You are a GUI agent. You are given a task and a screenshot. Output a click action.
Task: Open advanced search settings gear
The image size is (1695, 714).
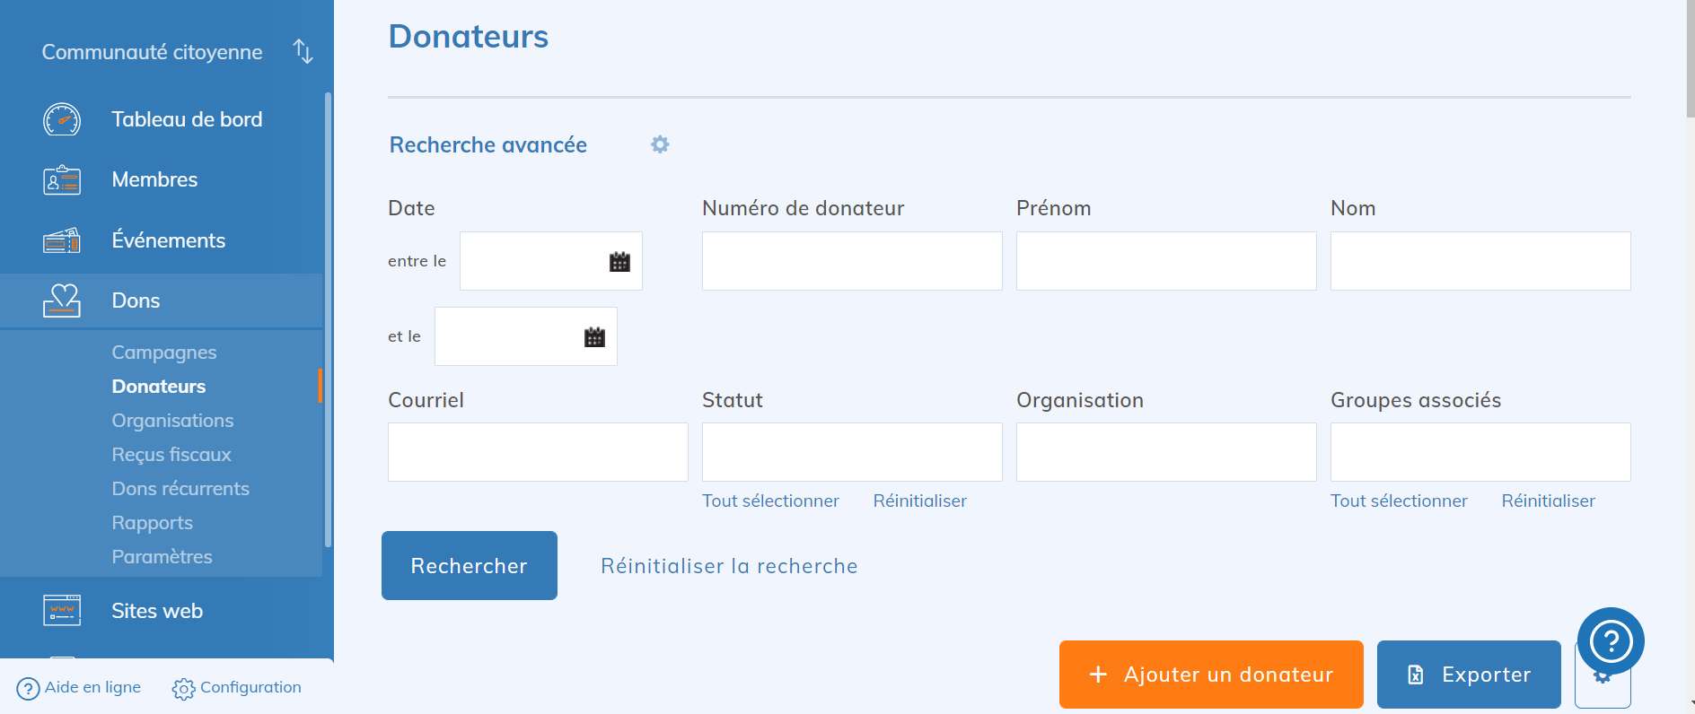(660, 144)
